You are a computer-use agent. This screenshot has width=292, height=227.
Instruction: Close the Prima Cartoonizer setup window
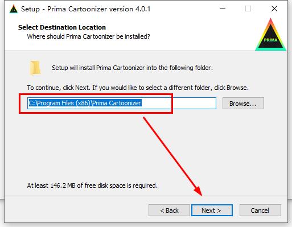click(274, 9)
